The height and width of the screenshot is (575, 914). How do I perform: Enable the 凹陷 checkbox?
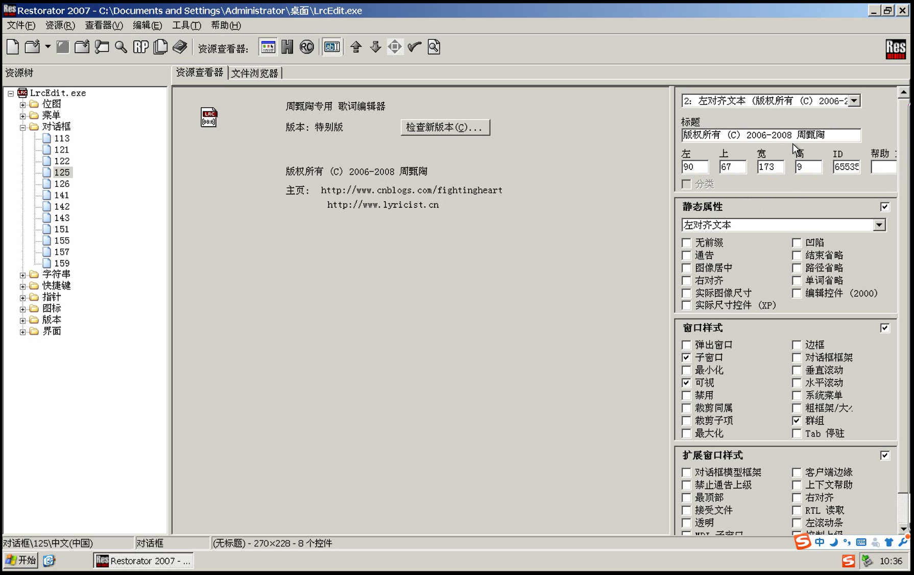pyautogui.click(x=797, y=243)
